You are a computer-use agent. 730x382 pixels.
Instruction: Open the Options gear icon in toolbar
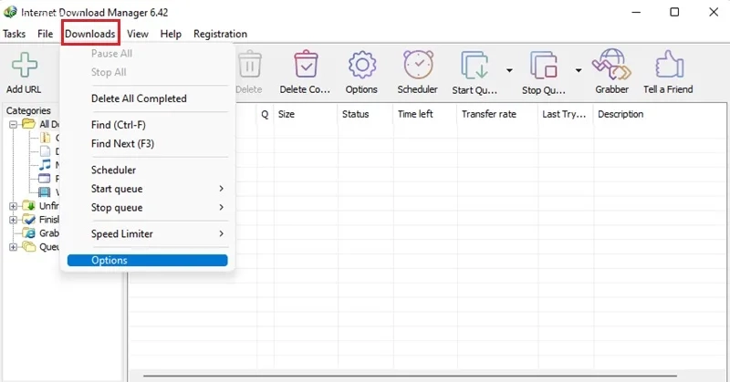pos(361,65)
